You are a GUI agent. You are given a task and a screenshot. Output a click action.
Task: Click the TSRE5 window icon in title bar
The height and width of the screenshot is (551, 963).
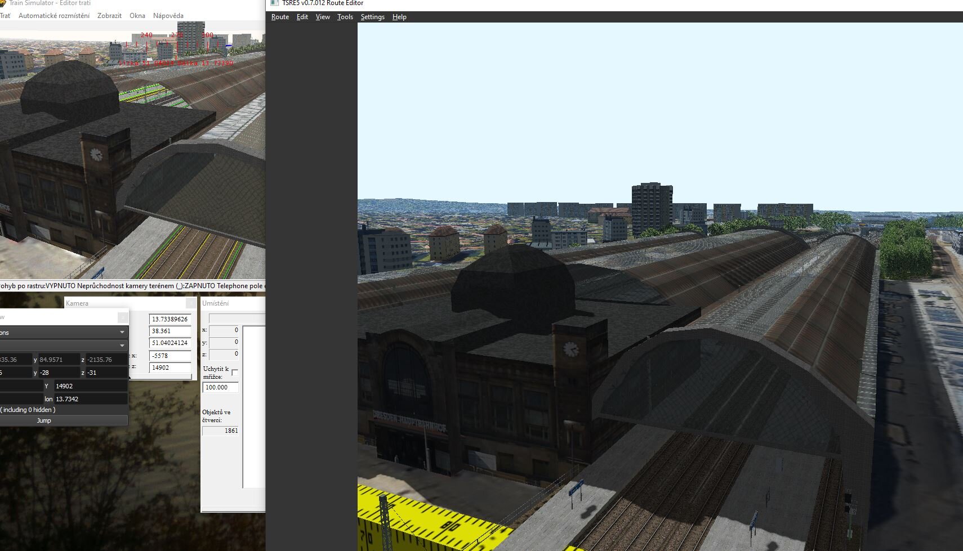point(275,3)
